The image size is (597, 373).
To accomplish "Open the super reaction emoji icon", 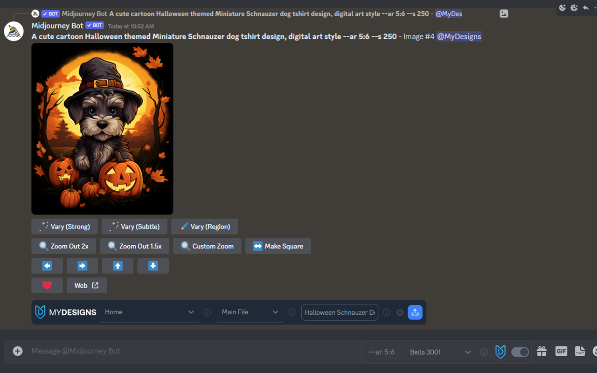I will pos(574,7).
